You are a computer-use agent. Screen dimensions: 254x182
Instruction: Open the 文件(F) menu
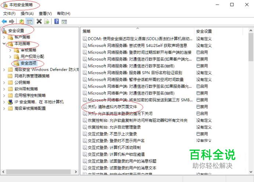[10, 14]
